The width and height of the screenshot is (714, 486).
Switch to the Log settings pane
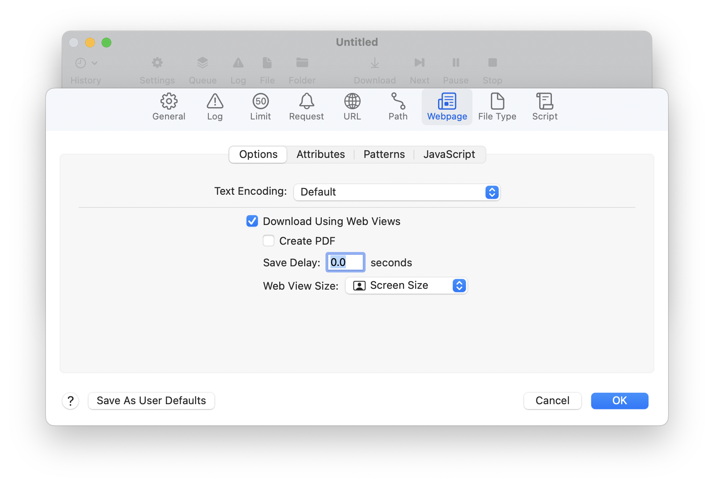click(215, 107)
